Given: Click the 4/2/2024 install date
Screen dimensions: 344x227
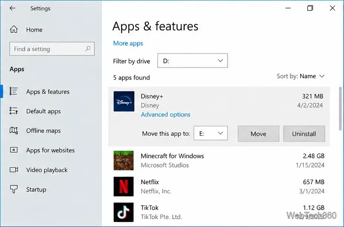Looking at the screenshot, I should click(x=310, y=106).
